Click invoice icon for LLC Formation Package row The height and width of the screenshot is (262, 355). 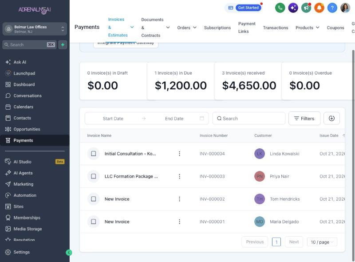(x=94, y=176)
